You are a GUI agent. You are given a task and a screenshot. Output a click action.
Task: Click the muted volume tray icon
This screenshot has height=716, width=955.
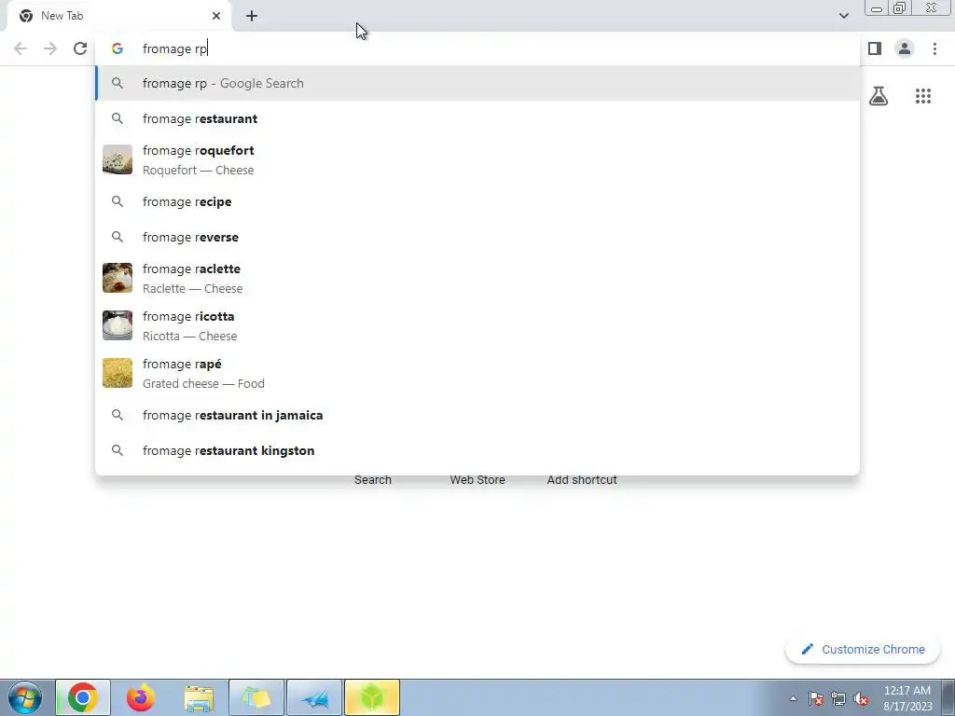click(x=861, y=698)
